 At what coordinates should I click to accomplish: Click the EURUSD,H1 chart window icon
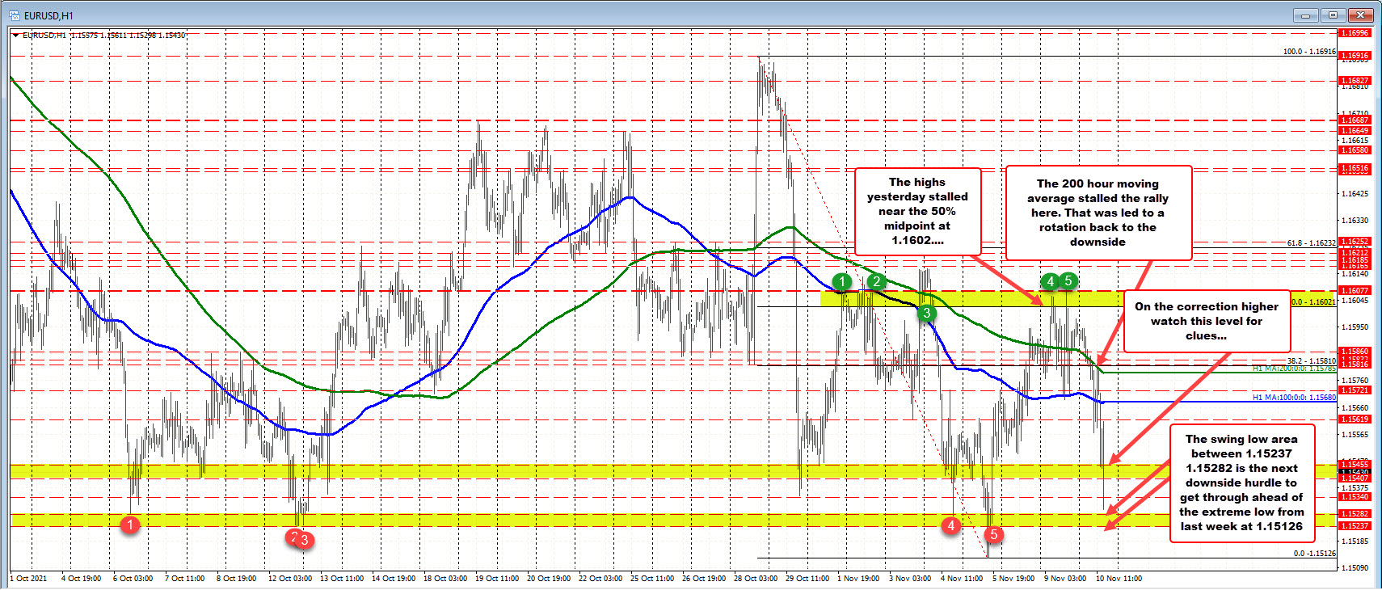(x=14, y=15)
